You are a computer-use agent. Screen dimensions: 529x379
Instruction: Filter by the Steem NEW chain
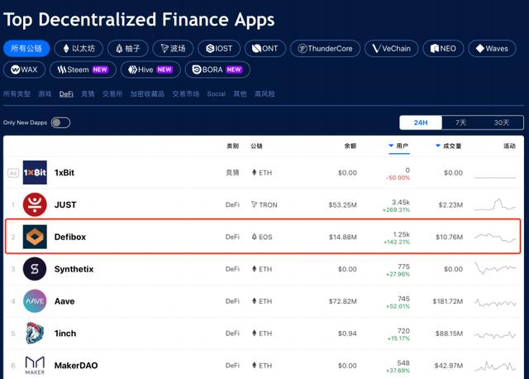(x=83, y=70)
